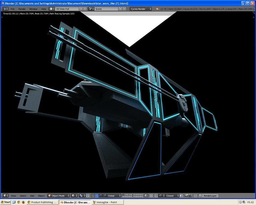Open the Add menu in 3D viewport
Viewport: 256px width, 205px height.
pos(32,196)
